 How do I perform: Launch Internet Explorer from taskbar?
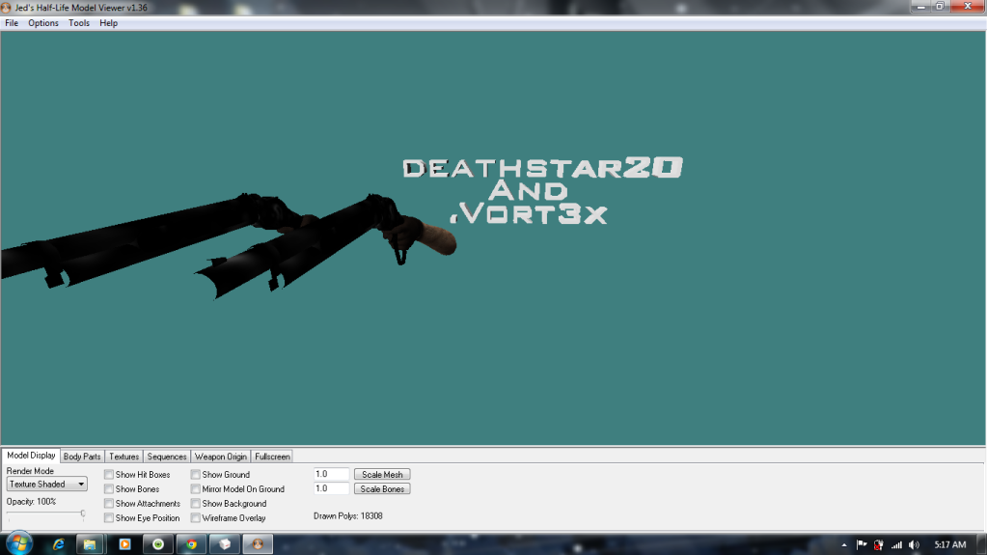58,544
